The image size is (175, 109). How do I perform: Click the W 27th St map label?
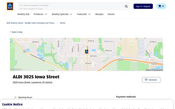point(36,42)
